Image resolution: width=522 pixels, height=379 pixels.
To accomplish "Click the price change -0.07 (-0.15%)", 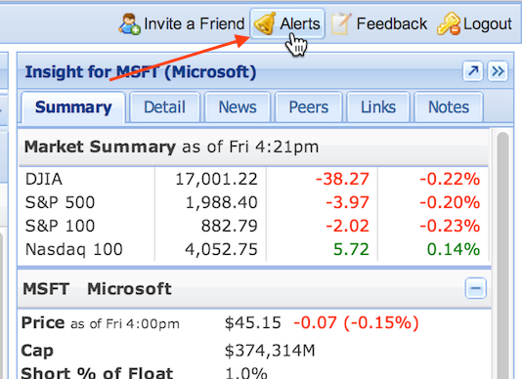I will 356,322.
